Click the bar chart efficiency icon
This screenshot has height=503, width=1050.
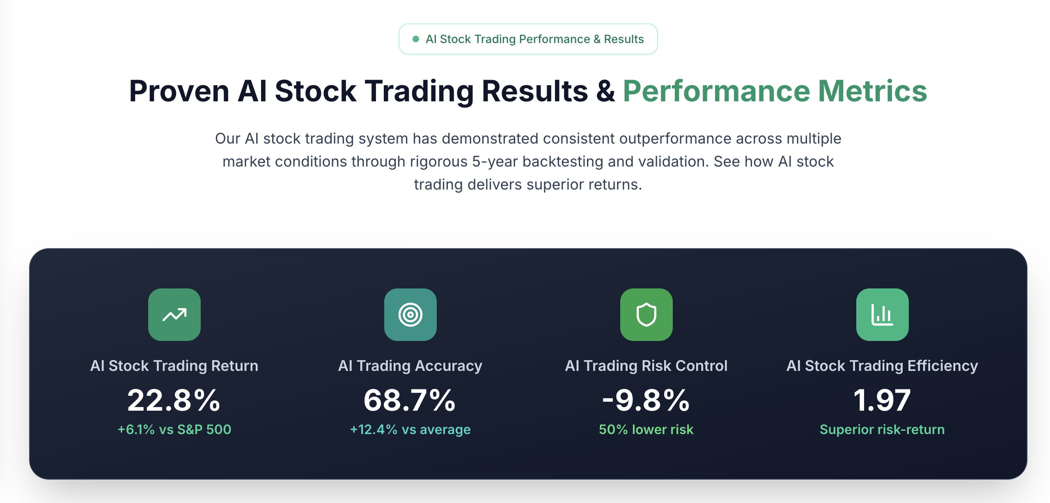point(882,314)
